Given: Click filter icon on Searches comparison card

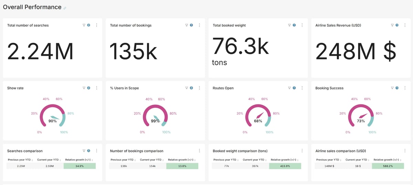Looking at the screenshot, I should [x=84, y=151].
